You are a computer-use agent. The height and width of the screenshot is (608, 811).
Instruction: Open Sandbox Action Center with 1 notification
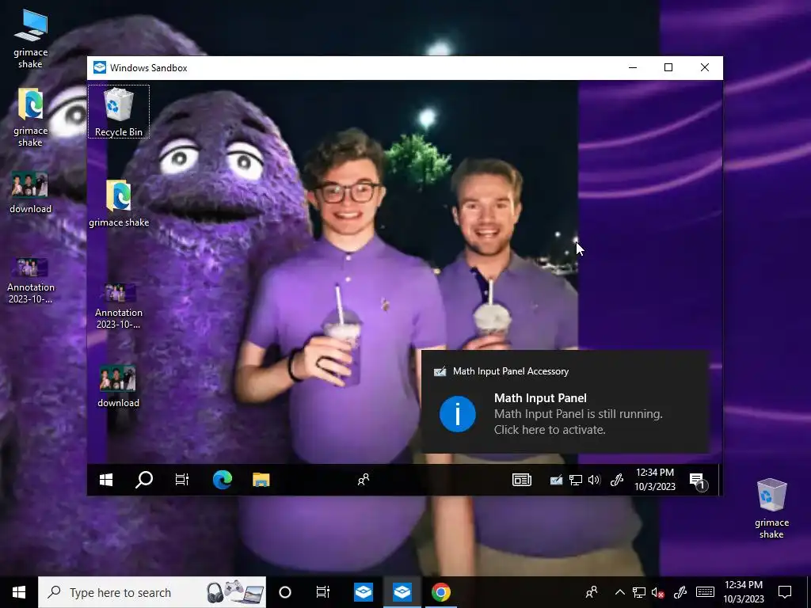698,481
